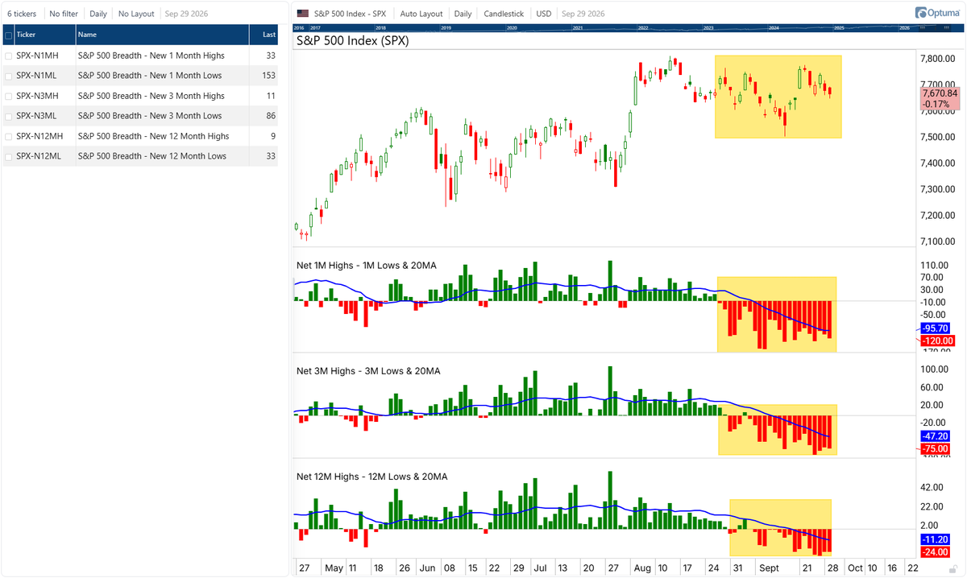Click the blue -47.20 moving average label

(x=935, y=435)
